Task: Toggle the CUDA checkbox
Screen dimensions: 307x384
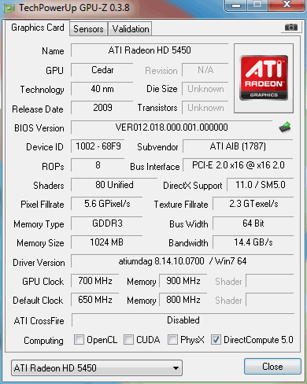Action: coord(128,339)
